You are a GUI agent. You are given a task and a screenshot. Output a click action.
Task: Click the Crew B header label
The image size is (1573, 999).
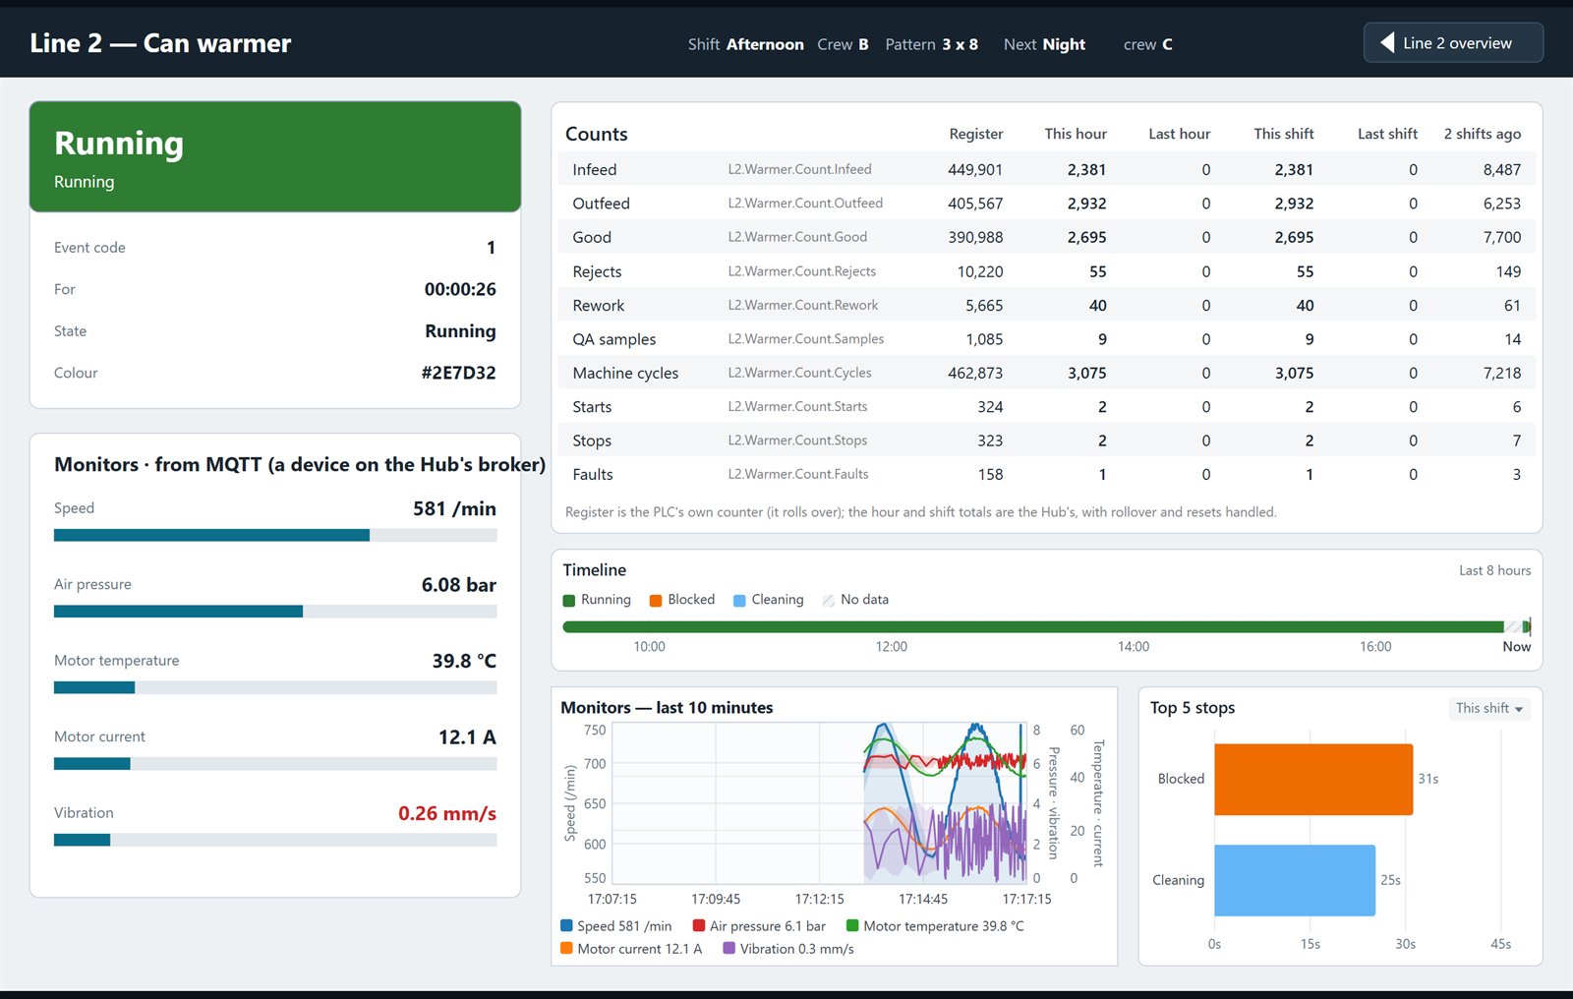tap(843, 44)
